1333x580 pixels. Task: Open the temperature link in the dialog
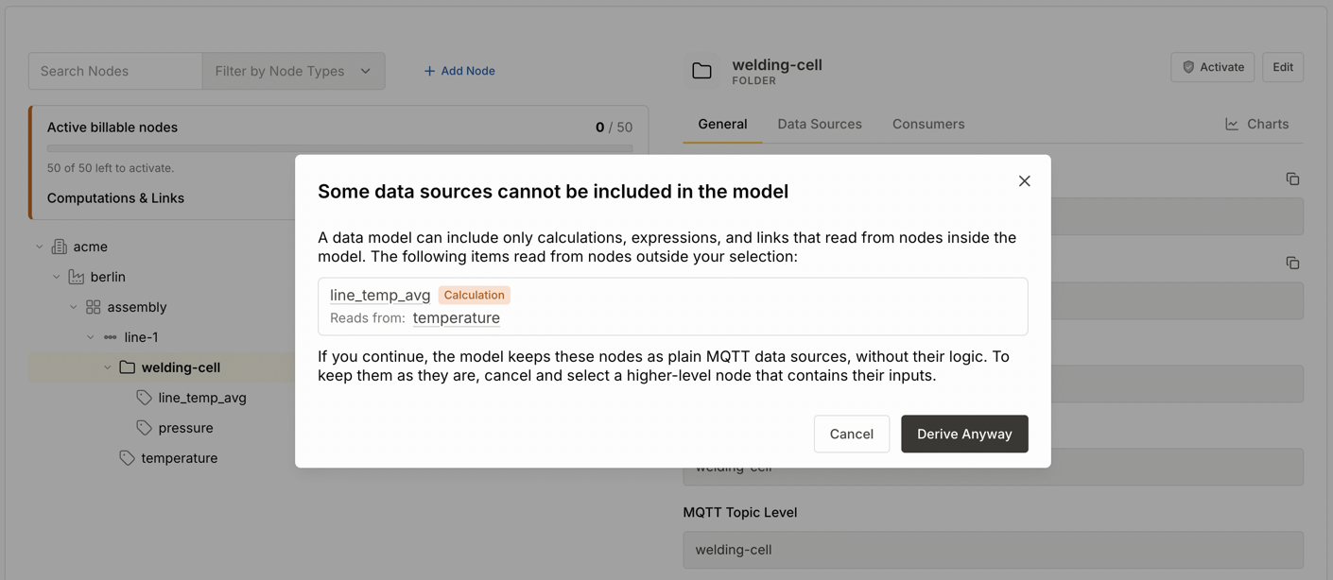[457, 318]
